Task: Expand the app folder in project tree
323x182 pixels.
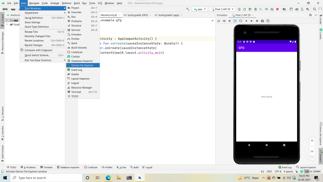Action: [7, 20]
